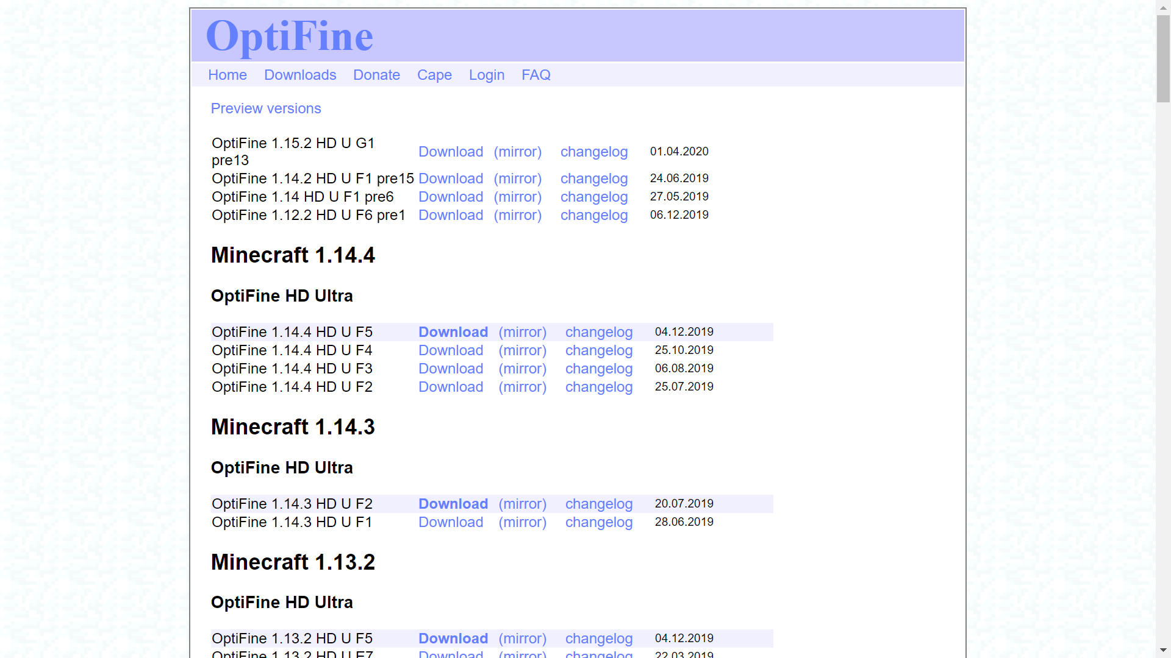Download OptiFine 1.14.4 HD U F5

point(453,332)
